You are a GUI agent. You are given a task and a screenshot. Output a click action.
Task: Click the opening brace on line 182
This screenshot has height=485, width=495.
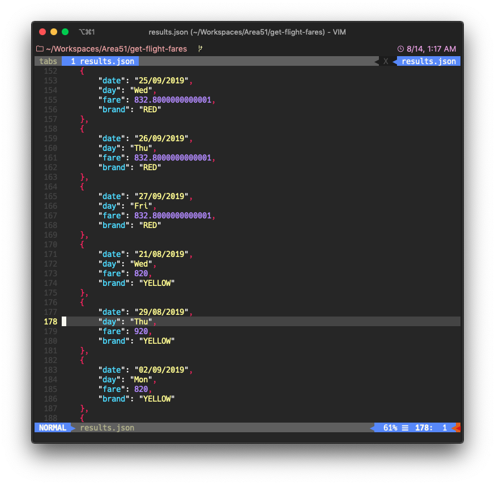tap(82, 360)
